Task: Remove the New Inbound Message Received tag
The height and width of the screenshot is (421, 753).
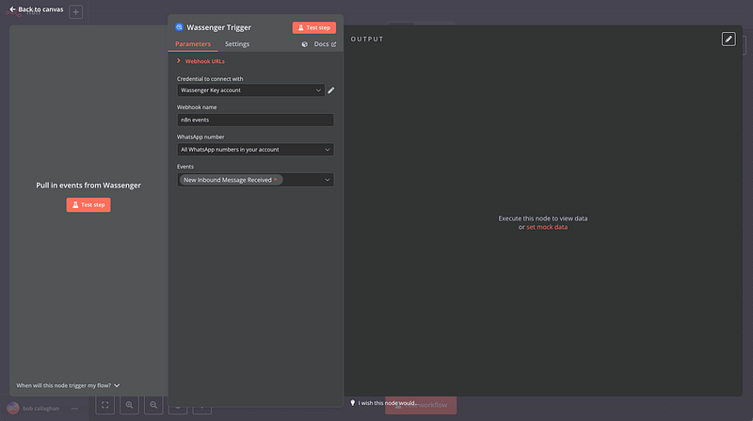Action: tap(276, 179)
